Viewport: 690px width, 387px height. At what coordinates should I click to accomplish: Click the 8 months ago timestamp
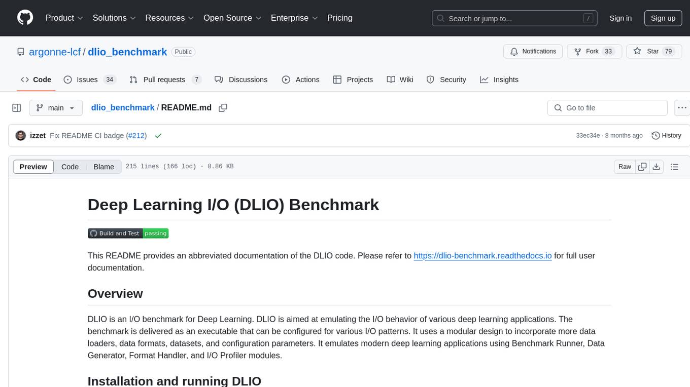coord(624,136)
